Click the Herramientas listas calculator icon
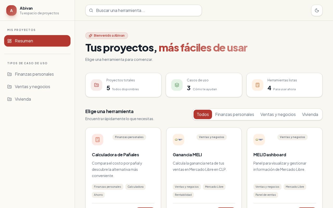 coord(258,85)
